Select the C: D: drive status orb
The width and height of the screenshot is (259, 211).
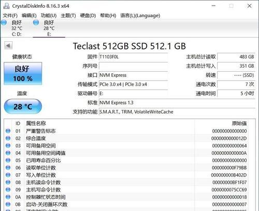pos(4,22)
